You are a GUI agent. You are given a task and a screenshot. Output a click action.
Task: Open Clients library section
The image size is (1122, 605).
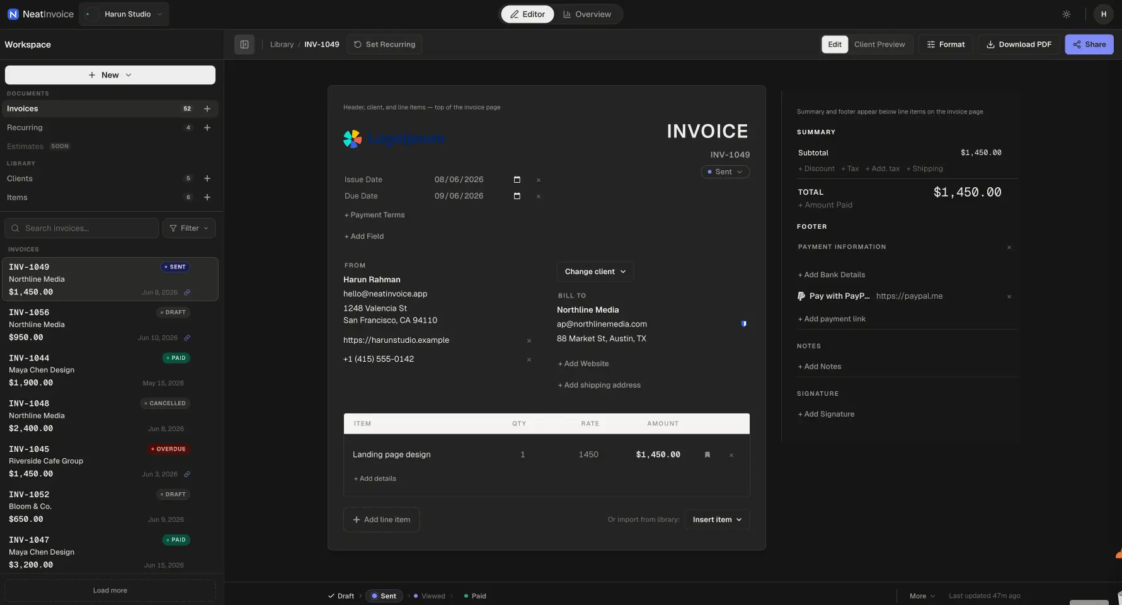point(110,178)
